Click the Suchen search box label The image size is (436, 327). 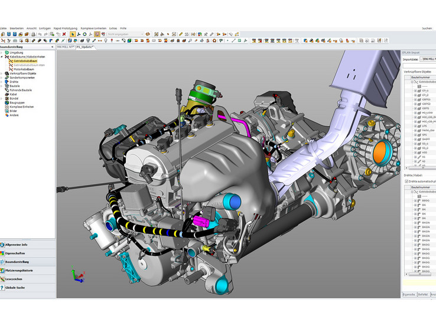point(427,28)
